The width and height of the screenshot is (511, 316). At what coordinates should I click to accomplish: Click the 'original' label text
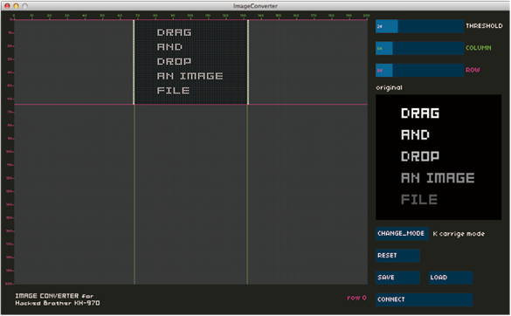click(389, 87)
